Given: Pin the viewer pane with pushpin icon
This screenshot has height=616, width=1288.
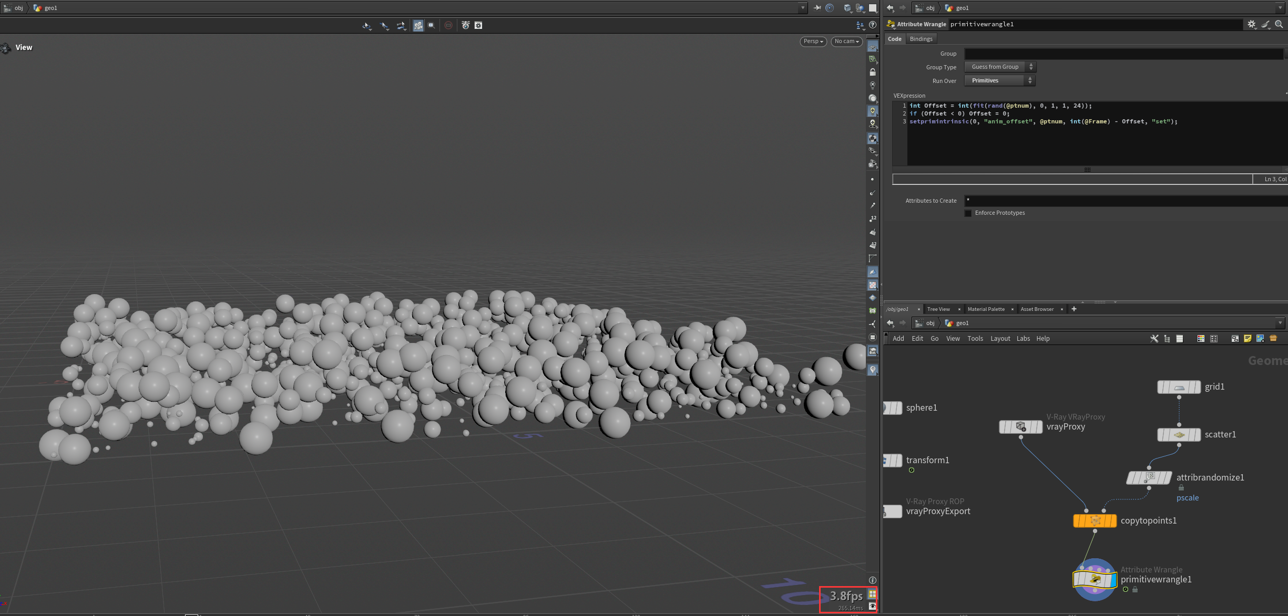Looking at the screenshot, I should click(x=817, y=8).
